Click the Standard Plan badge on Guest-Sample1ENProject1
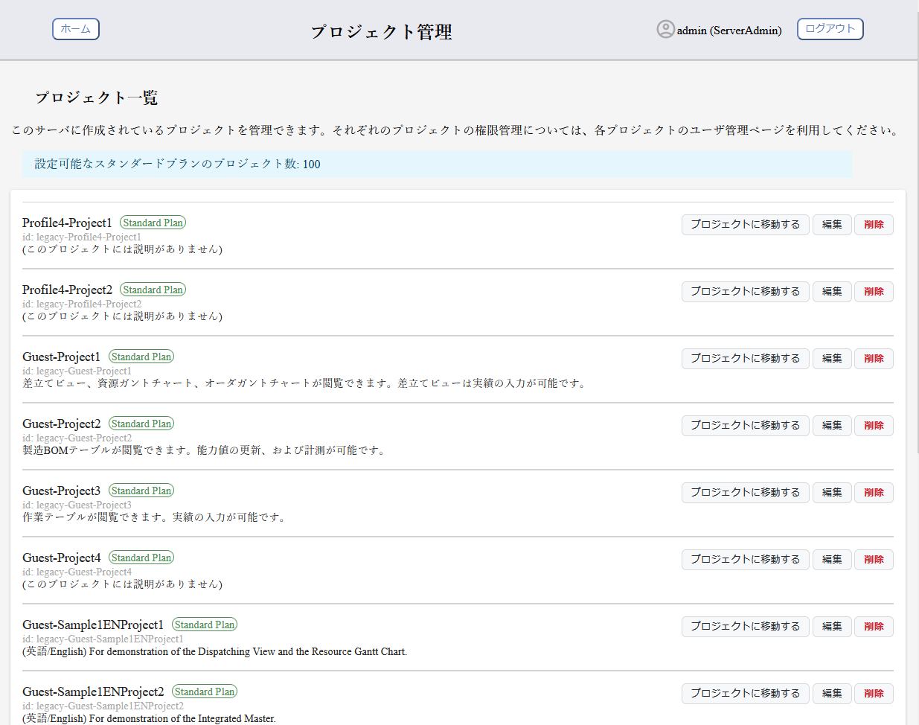Screen dimensions: 919x725 [204, 624]
